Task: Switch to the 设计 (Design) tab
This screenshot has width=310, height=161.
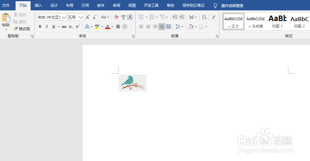Action: point(54,5)
